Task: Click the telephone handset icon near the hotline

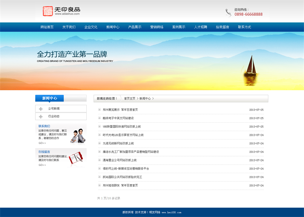Action: [228, 13]
